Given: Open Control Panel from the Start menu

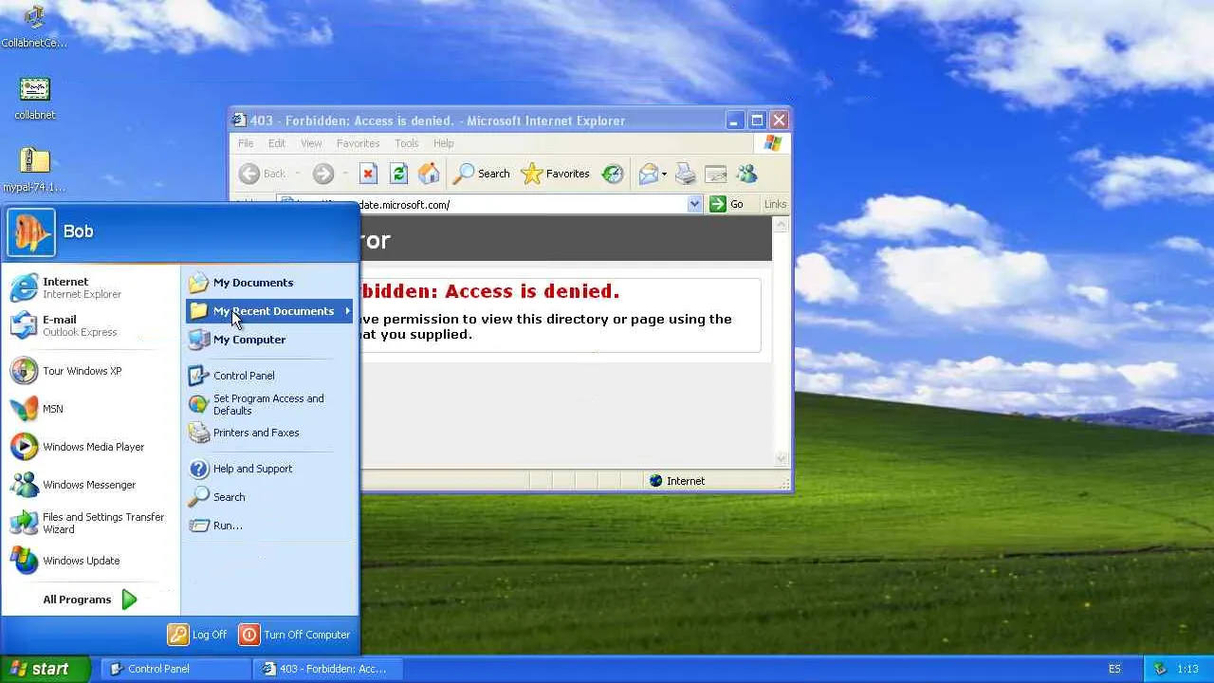Looking at the screenshot, I should click(x=269, y=376).
